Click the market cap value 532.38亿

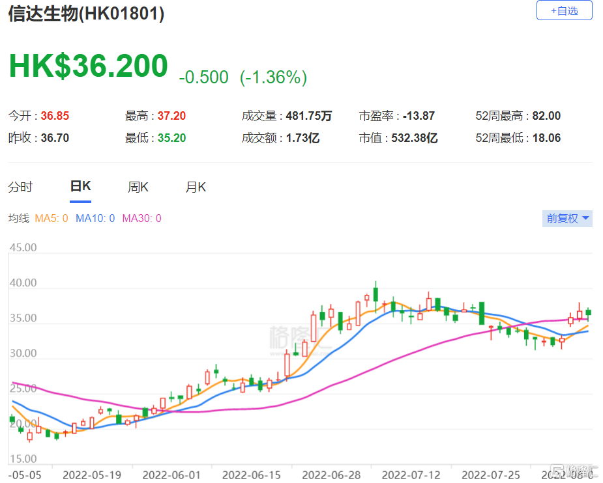point(415,138)
